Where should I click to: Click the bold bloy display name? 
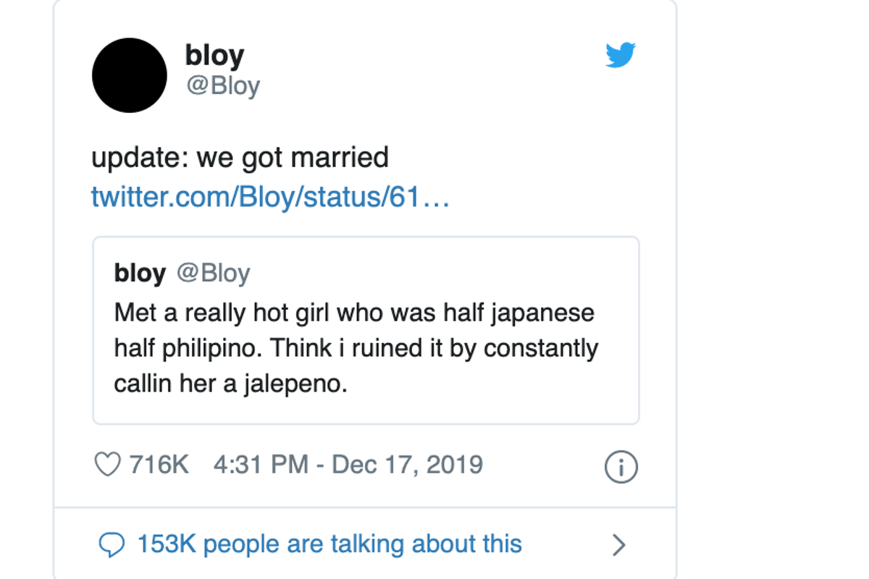(x=214, y=54)
